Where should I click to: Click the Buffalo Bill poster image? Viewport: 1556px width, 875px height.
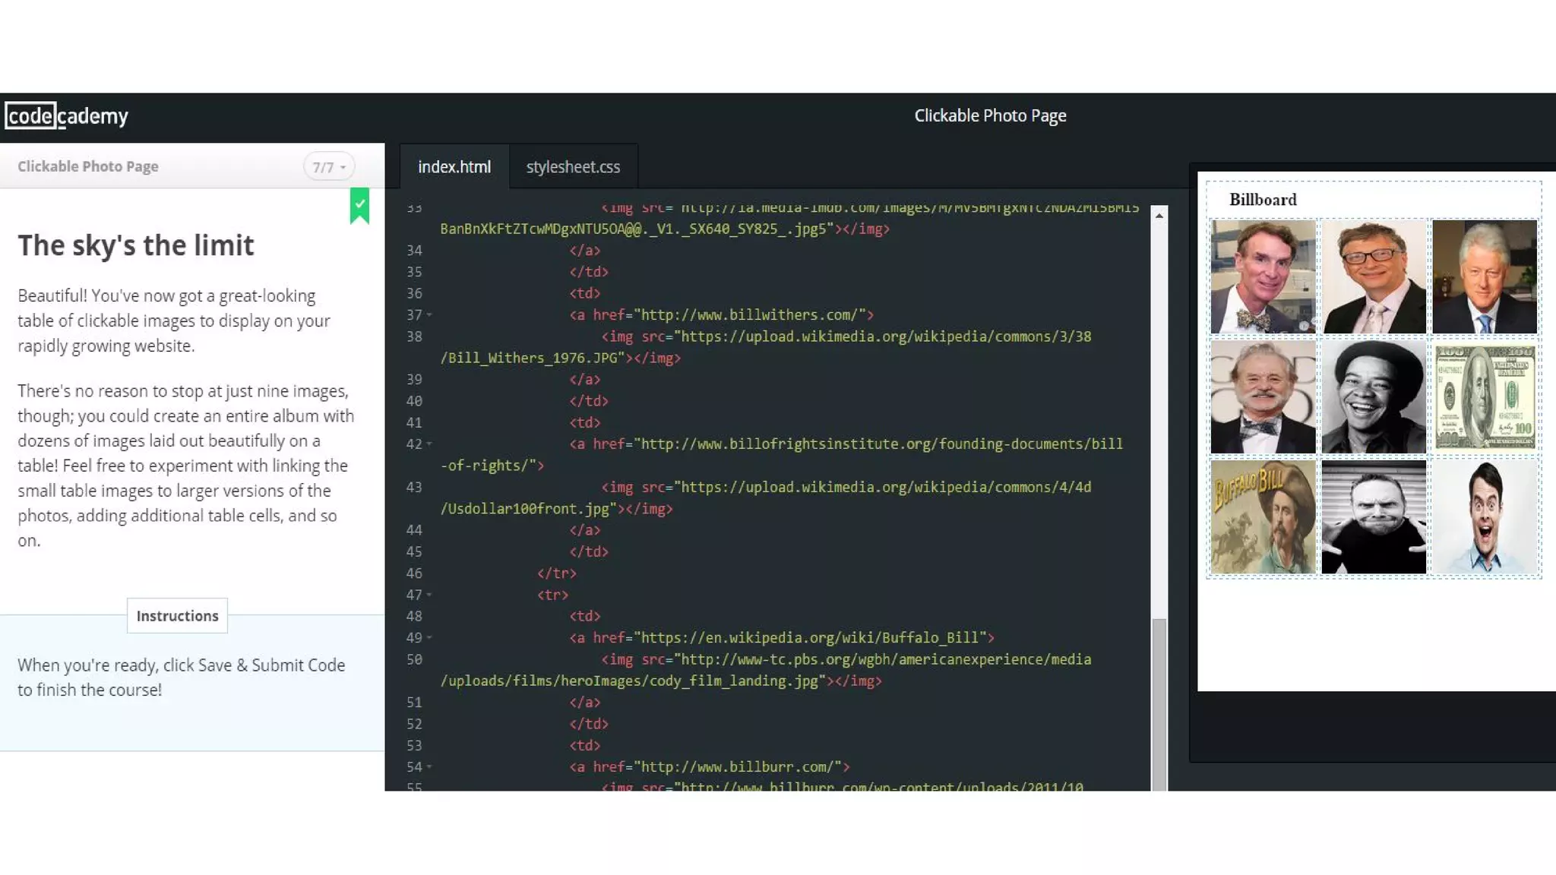[1263, 517]
